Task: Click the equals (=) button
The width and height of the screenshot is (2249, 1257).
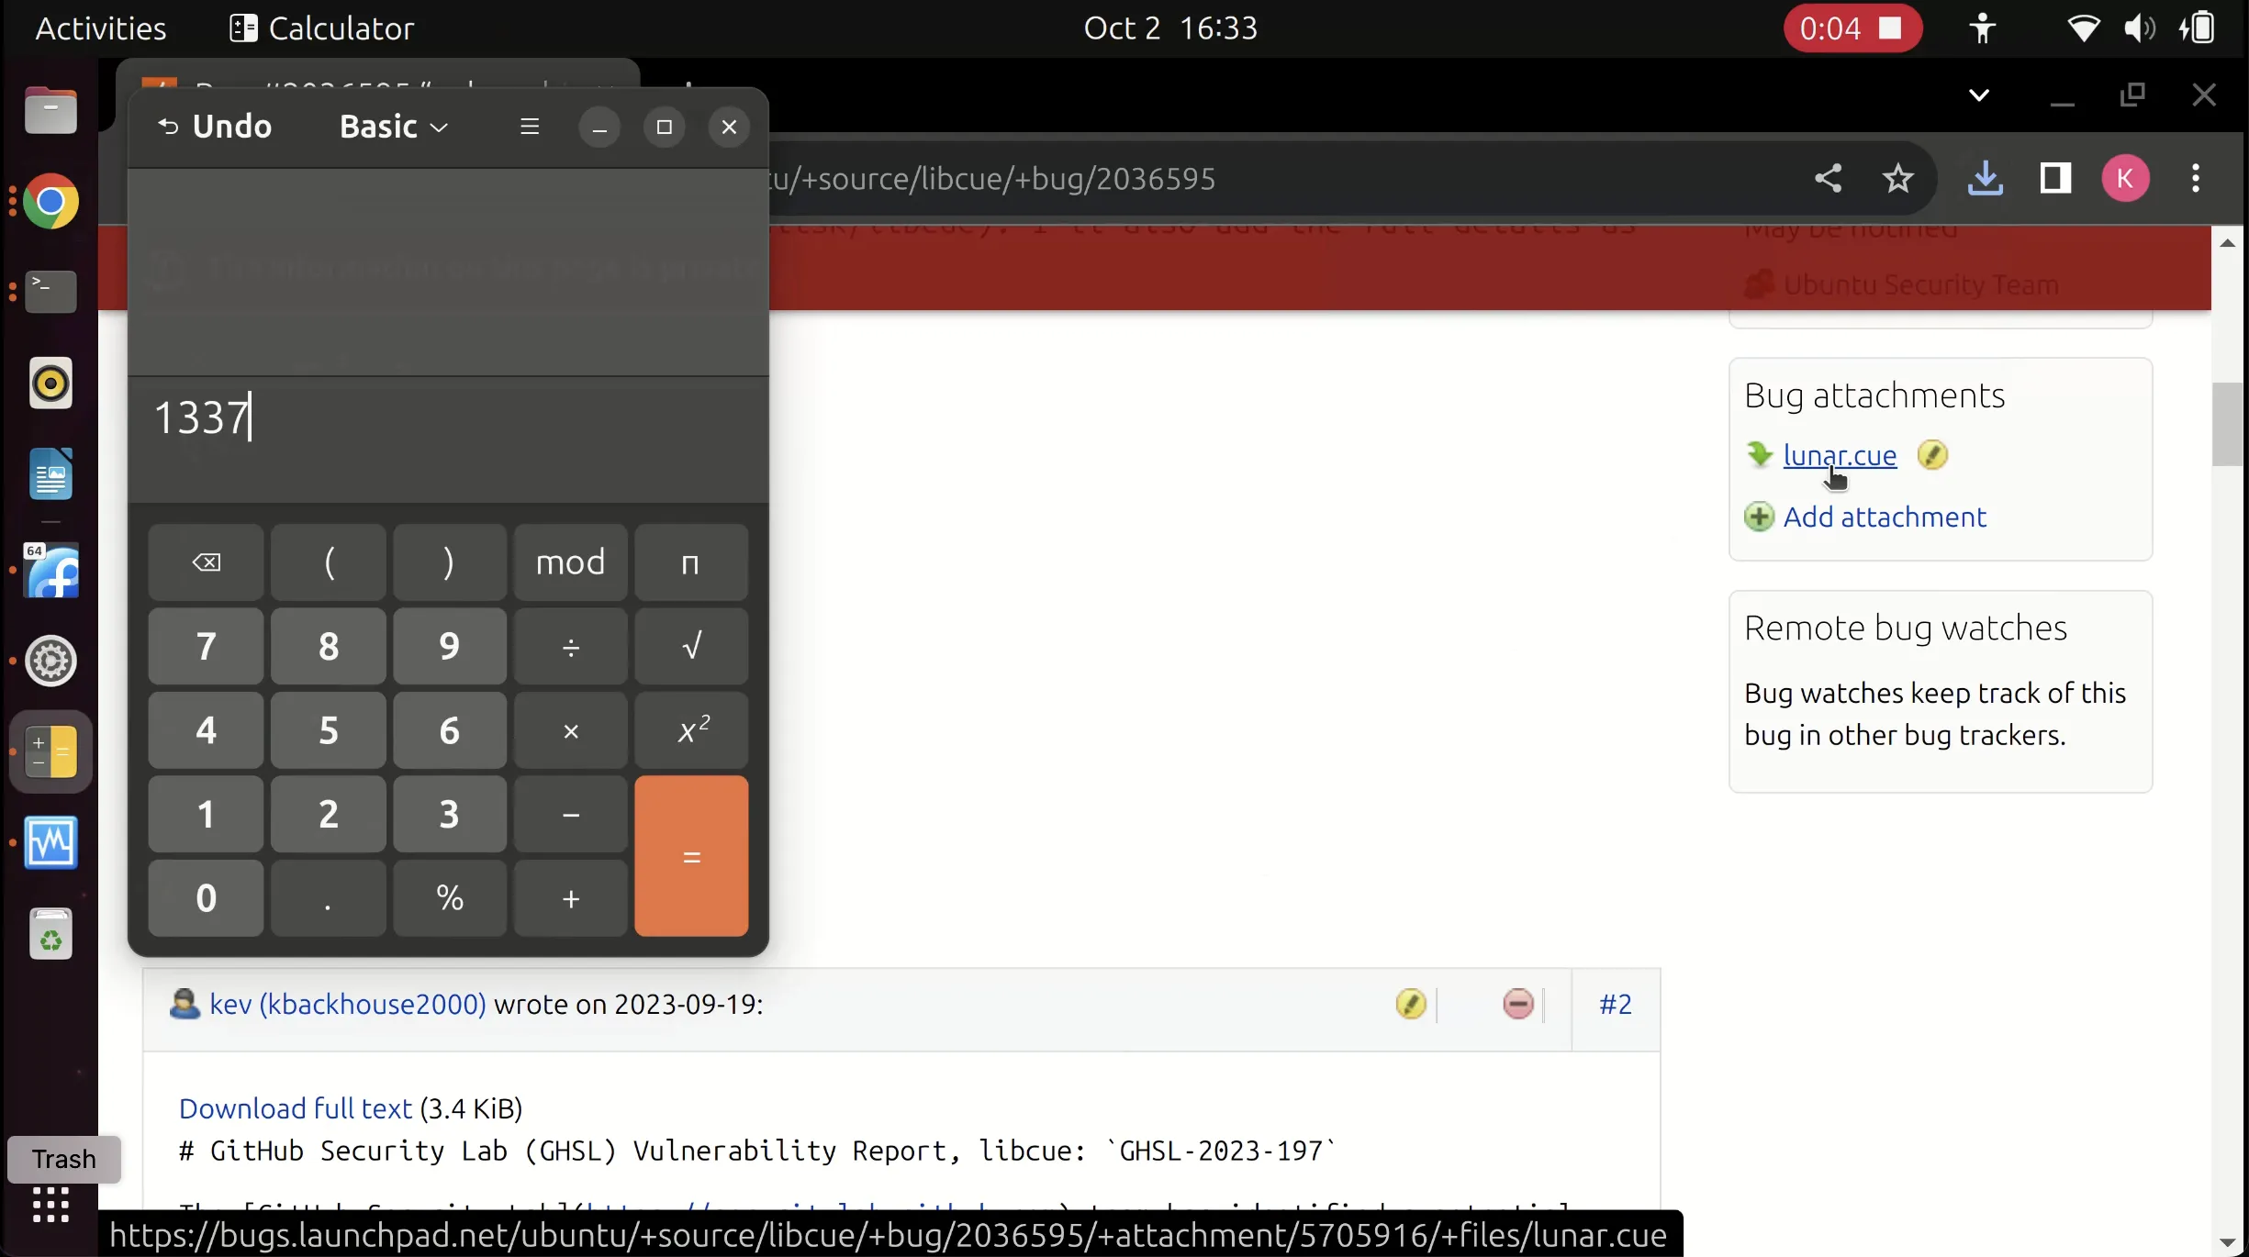Action: pyautogui.click(x=692, y=855)
